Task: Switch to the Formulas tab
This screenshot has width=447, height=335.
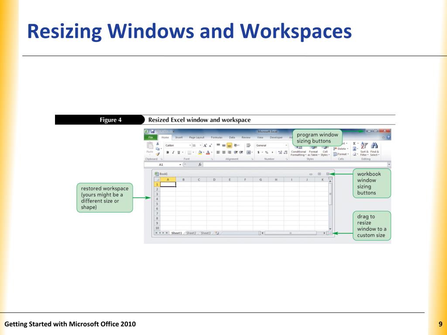Action: click(x=217, y=137)
